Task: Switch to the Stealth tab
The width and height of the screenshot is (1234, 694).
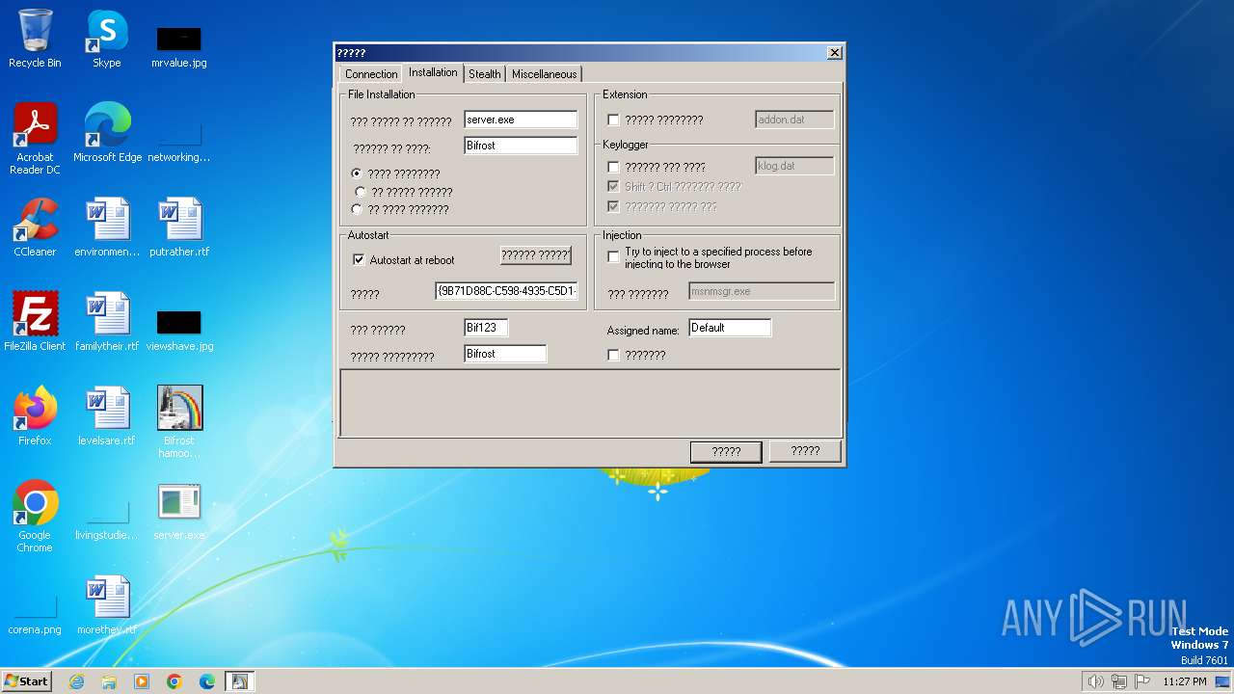Action: (x=485, y=74)
